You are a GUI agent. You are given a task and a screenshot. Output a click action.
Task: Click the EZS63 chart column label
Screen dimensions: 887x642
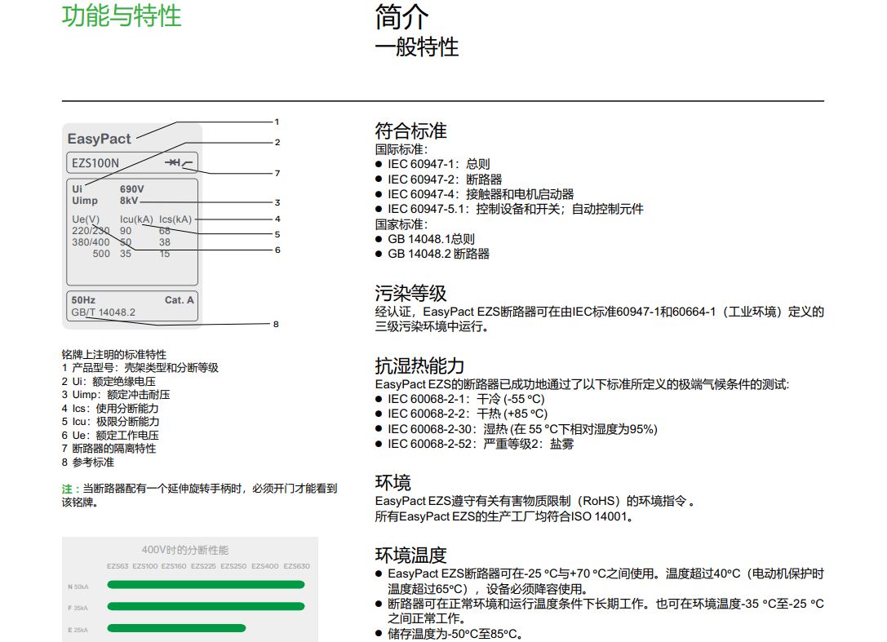[x=118, y=566]
